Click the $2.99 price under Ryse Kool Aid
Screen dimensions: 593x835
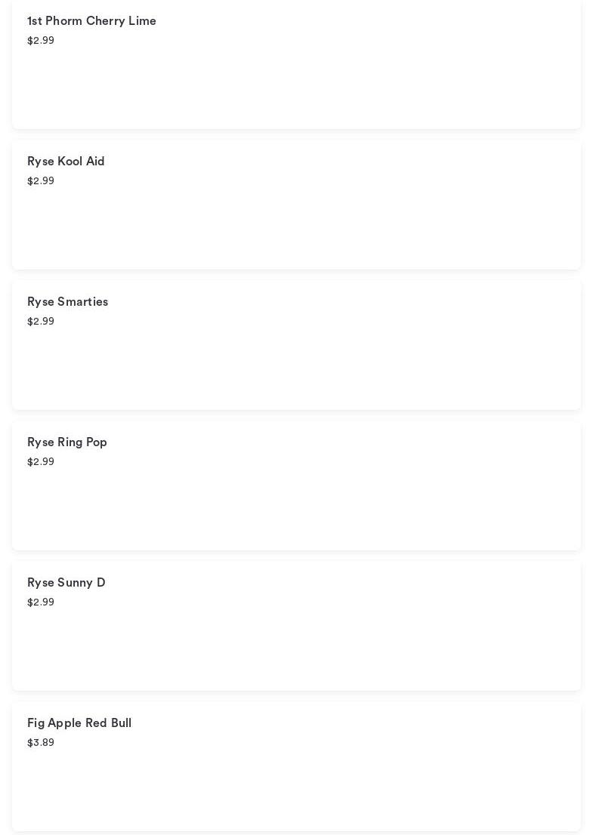[x=41, y=181]
